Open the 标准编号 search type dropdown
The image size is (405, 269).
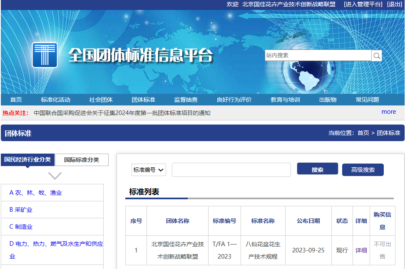(x=149, y=170)
